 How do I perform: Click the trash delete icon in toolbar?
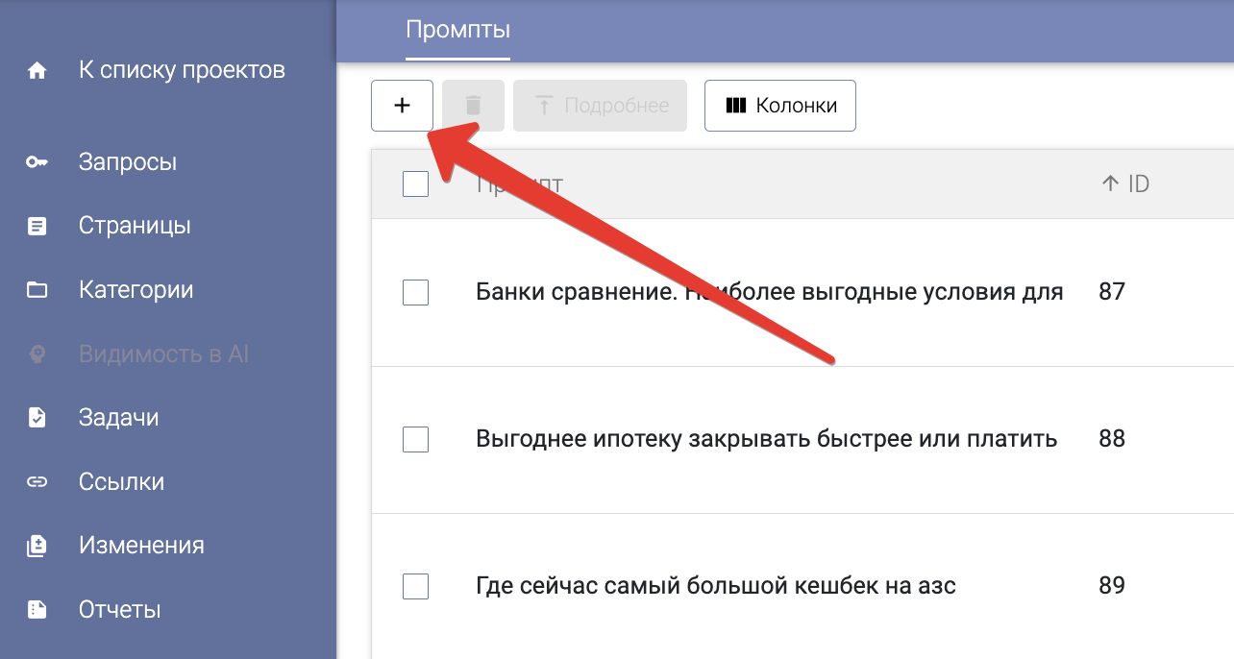click(x=473, y=106)
